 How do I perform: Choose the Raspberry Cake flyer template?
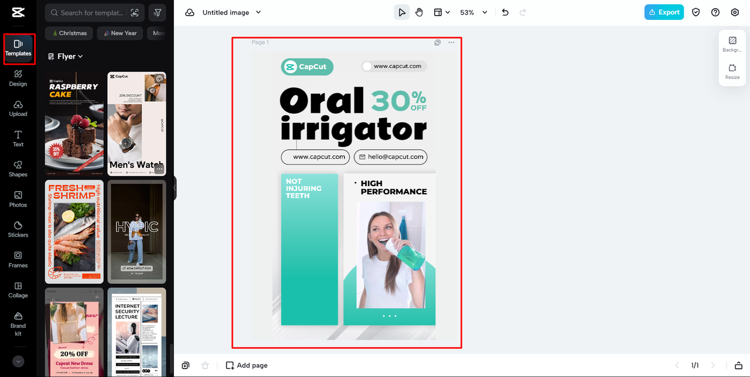pos(74,124)
